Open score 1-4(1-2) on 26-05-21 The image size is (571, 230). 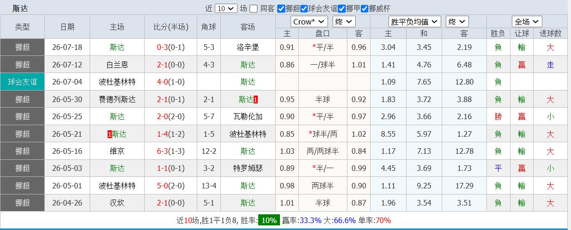coord(171,134)
